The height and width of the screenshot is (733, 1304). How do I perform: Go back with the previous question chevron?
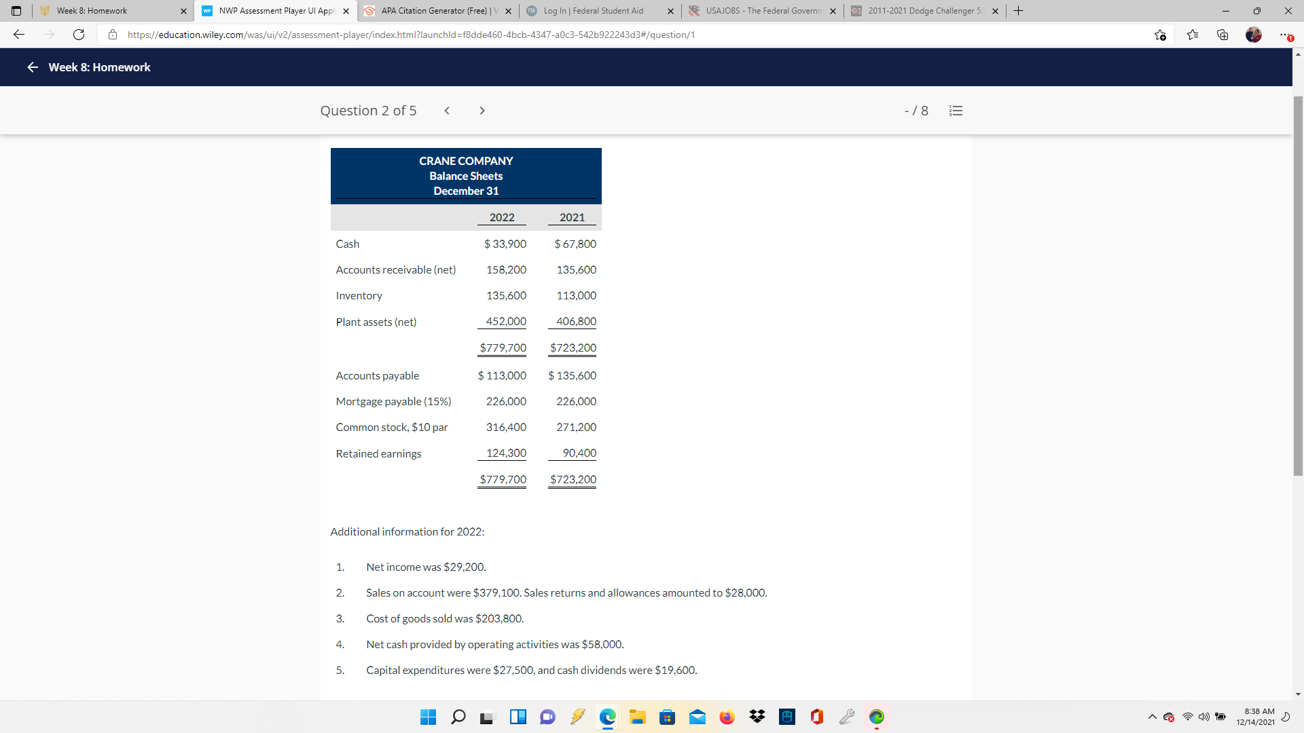[447, 110]
